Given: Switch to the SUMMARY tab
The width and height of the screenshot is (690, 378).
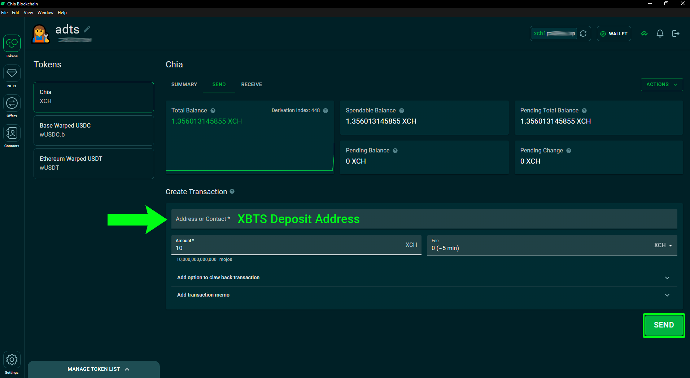Looking at the screenshot, I should (x=184, y=85).
